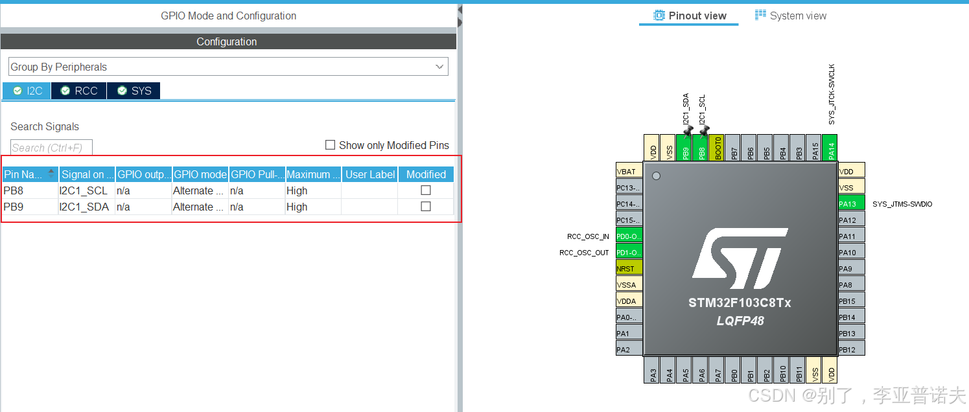Image resolution: width=969 pixels, height=412 pixels.
Task: Select pin PB8 on the chip
Action: click(x=700, y=148)
